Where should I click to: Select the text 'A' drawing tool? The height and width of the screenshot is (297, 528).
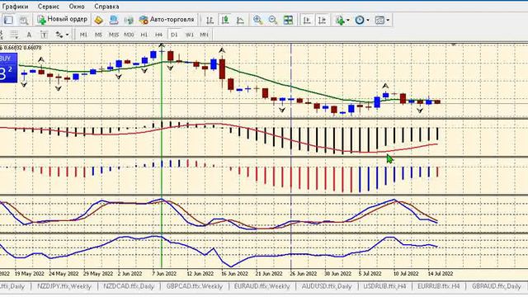click(29, 35)
